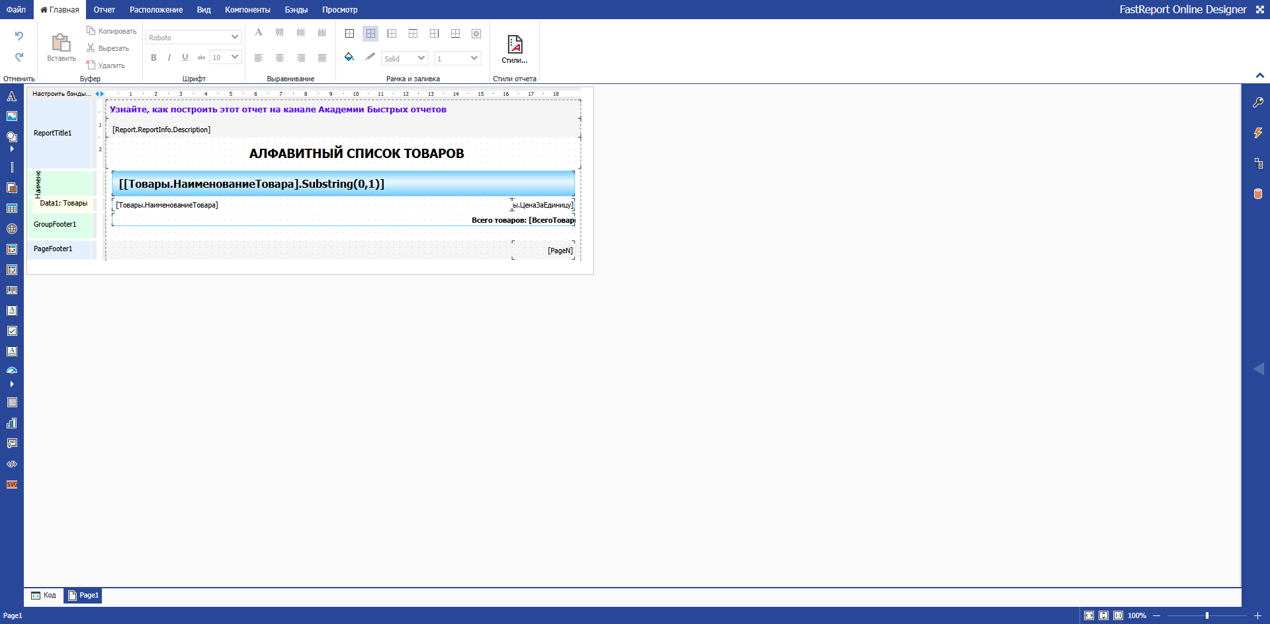Open the Файл menu
Image resolution: width=1270 pixels, height=624 pixels.
pos(17,9)
